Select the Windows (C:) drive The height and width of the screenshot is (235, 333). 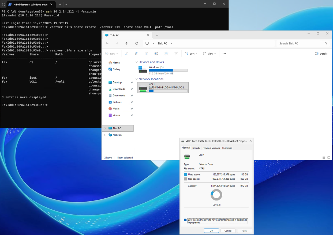pos(163,70)
